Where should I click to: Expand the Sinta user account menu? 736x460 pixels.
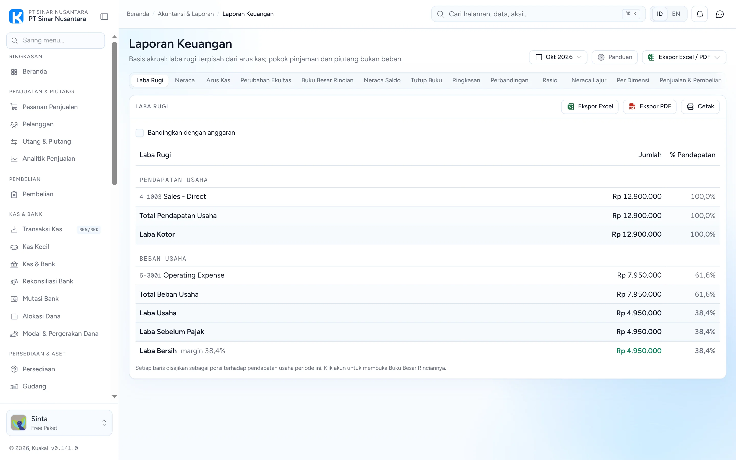(59, 423)
